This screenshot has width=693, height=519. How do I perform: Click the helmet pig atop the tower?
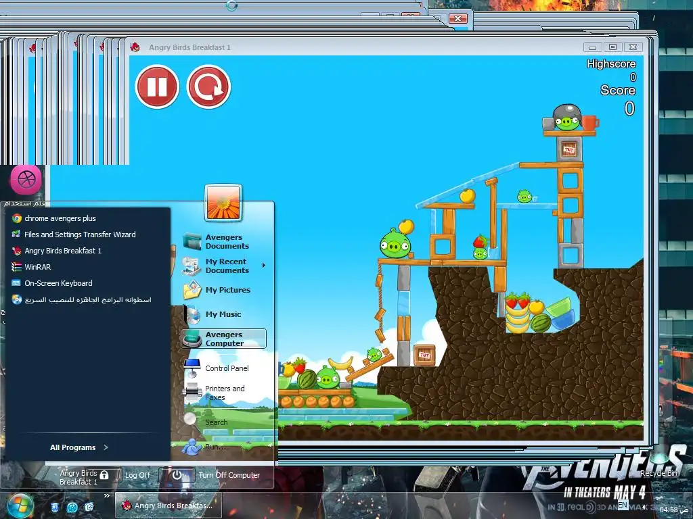(x=566, y=118)
